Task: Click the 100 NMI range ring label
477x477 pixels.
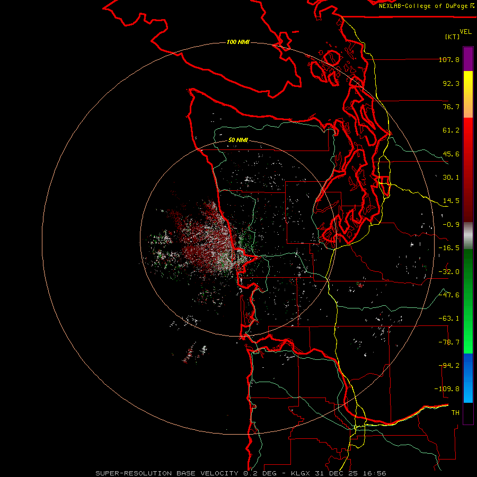Action: (238, 42)
